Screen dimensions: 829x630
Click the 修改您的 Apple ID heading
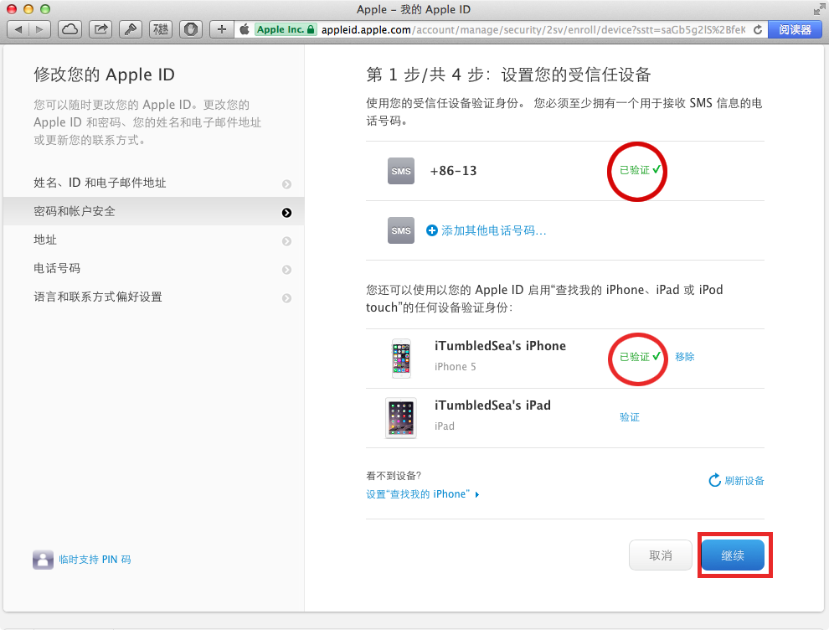click(104, 75)
